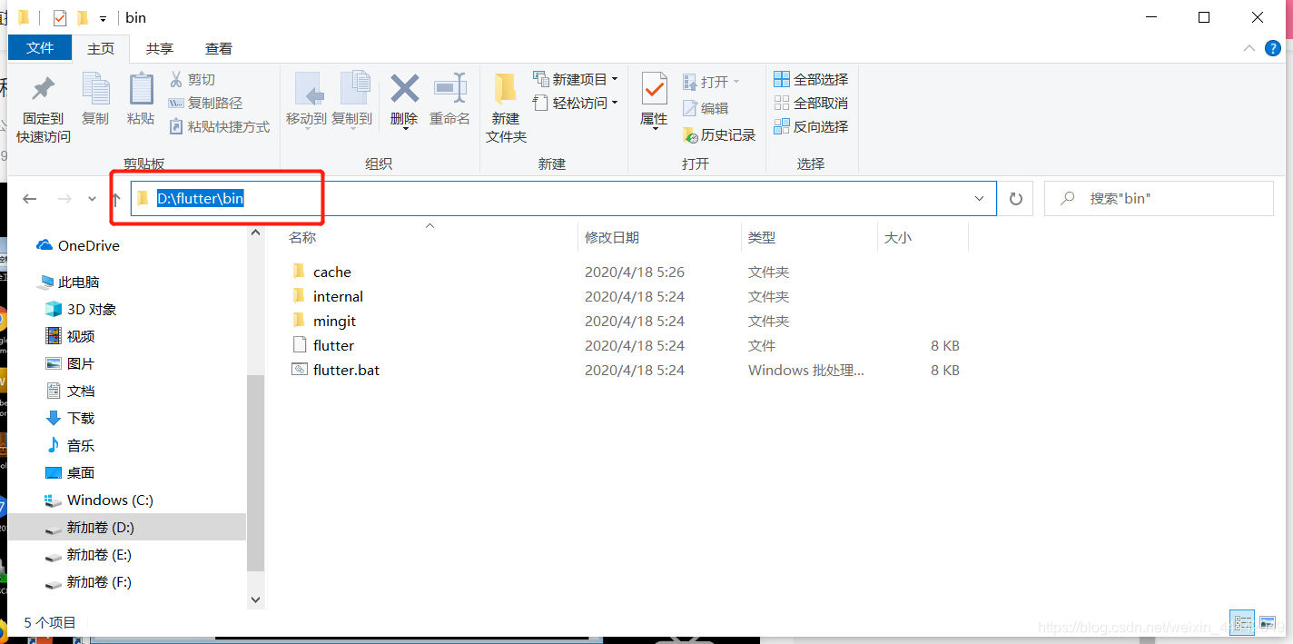
Task: Open recent locations dropdown arrow
Action: pyautogui.click(x=92, y=199)
